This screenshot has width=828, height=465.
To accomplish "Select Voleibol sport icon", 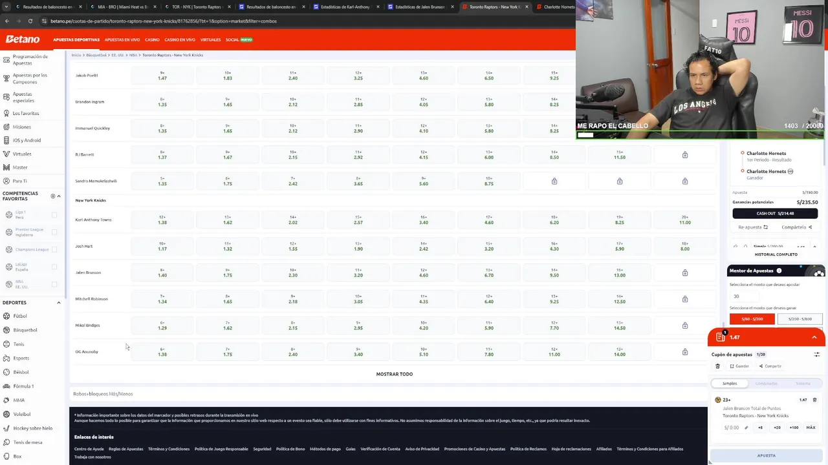I will tap(6, 414).
